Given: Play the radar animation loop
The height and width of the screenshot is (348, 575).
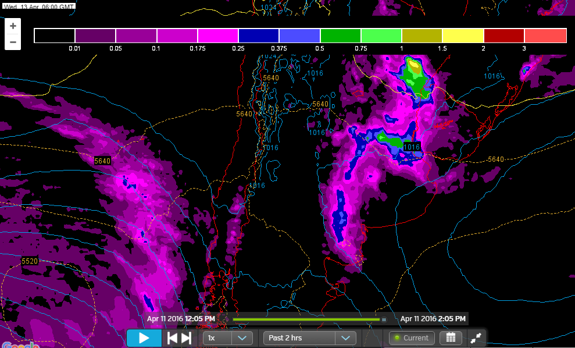Looking at the screenshot, I should [x=144, y=338].
